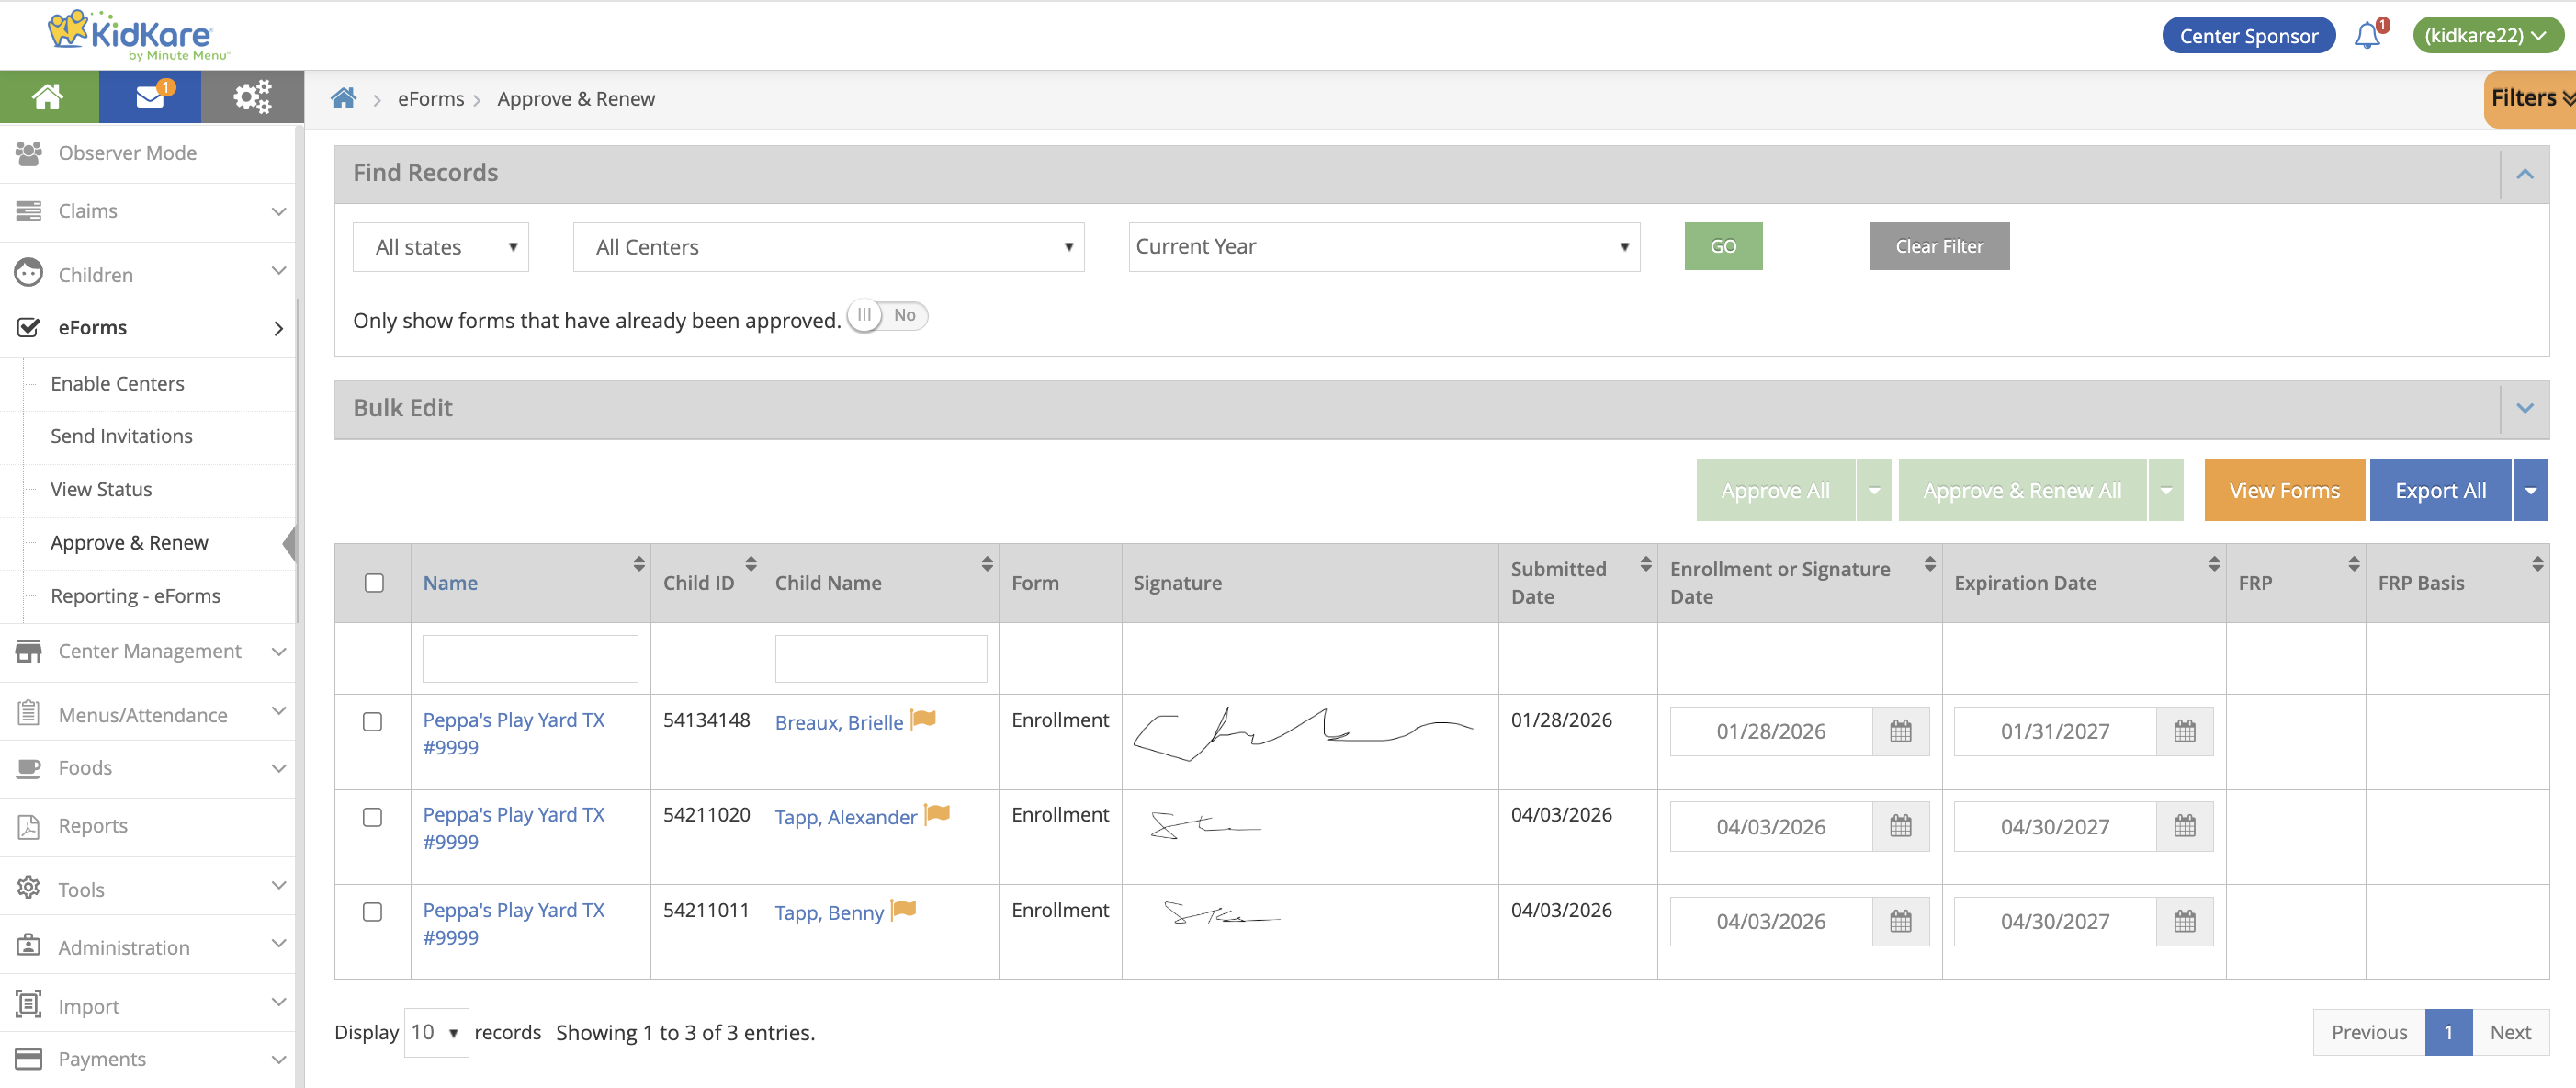The image size is (2576, 1088).
Task: Click the green home icon tab
Action: tap(48, 97)
